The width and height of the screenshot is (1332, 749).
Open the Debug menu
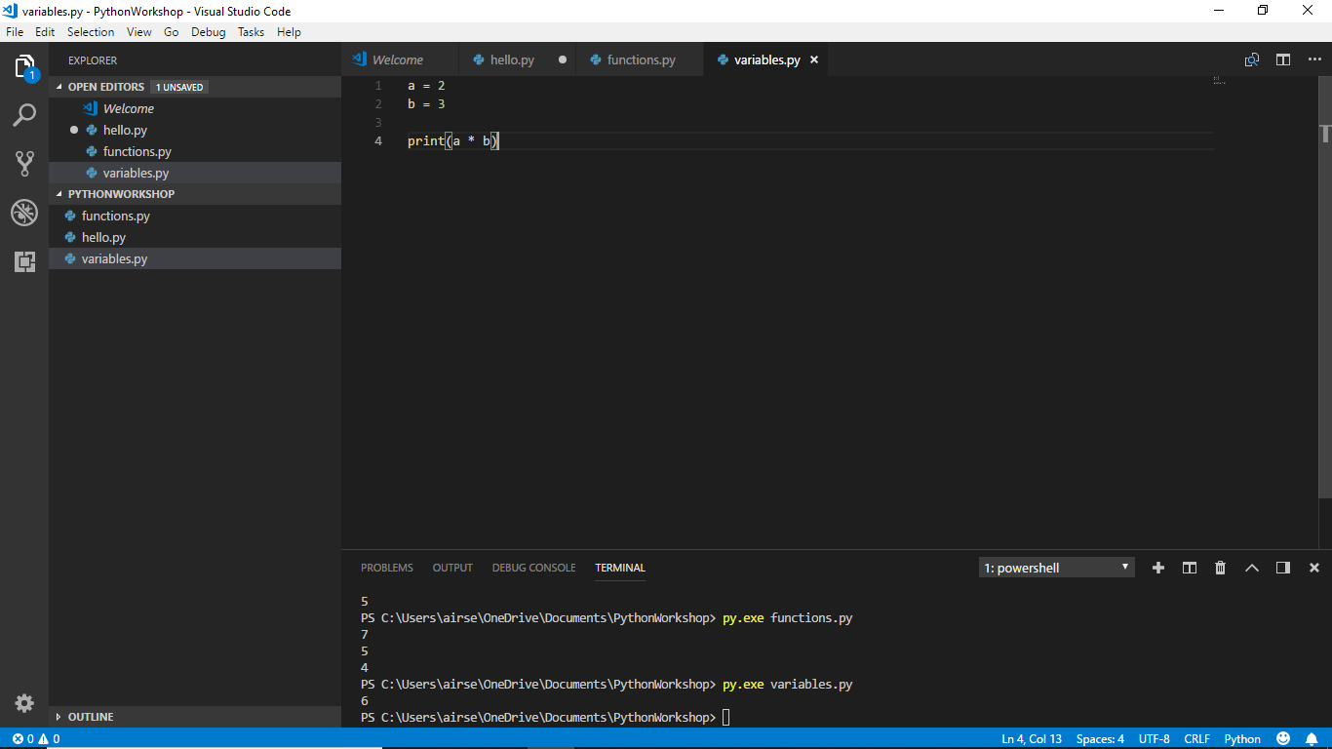(x=208, y=31)
